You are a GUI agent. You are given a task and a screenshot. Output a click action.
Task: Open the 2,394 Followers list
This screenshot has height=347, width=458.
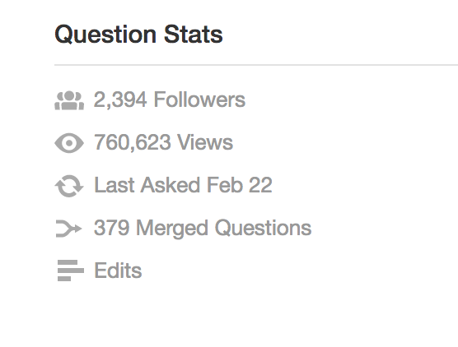170,99
